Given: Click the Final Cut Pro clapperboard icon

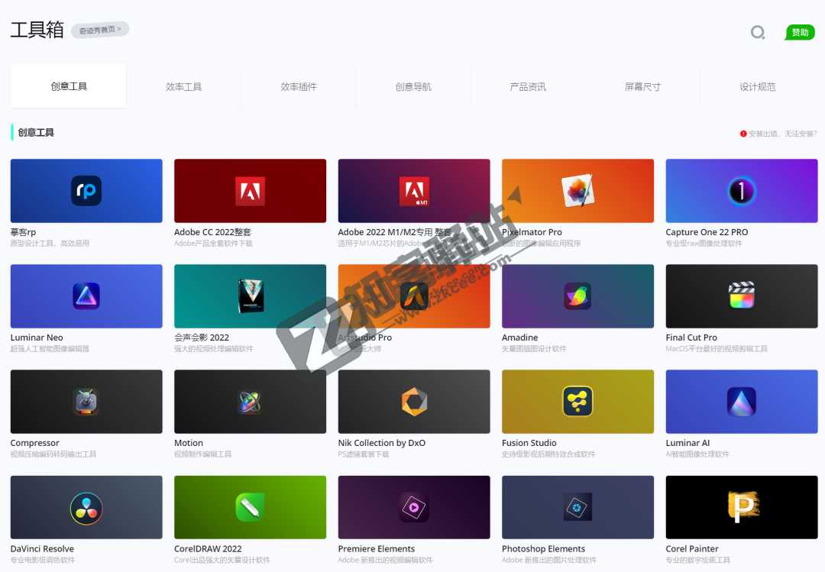Looking at the screenshot, I should [741, 296].
